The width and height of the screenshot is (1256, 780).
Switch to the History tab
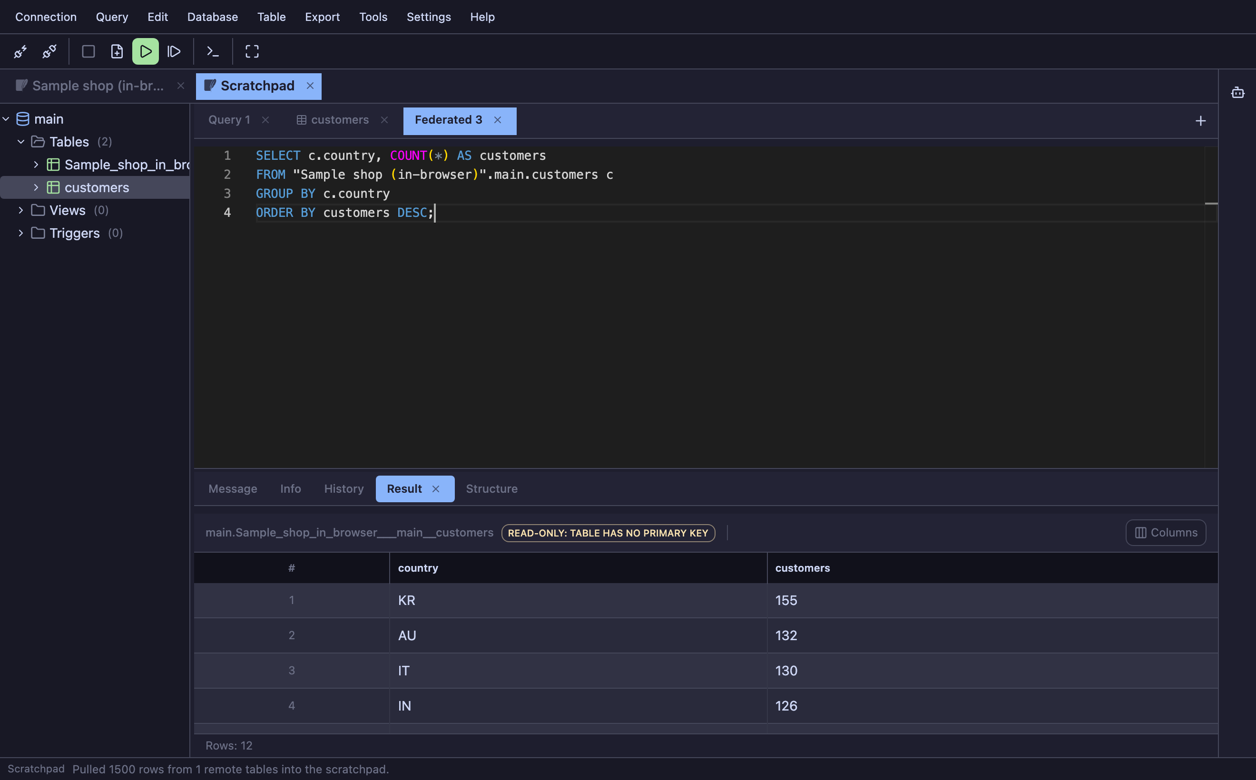point(343,489)
